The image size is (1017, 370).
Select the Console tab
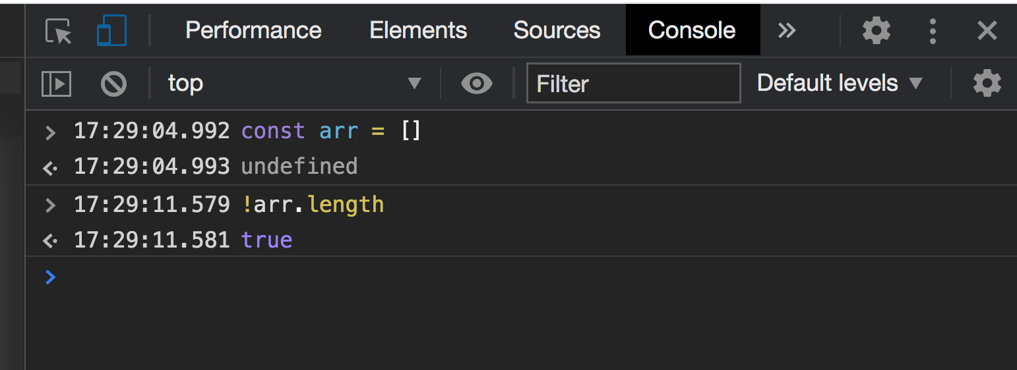[692, 31]
